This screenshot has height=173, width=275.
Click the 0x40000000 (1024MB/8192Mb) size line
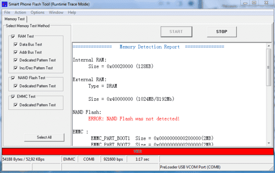click(x=131, y=99)
